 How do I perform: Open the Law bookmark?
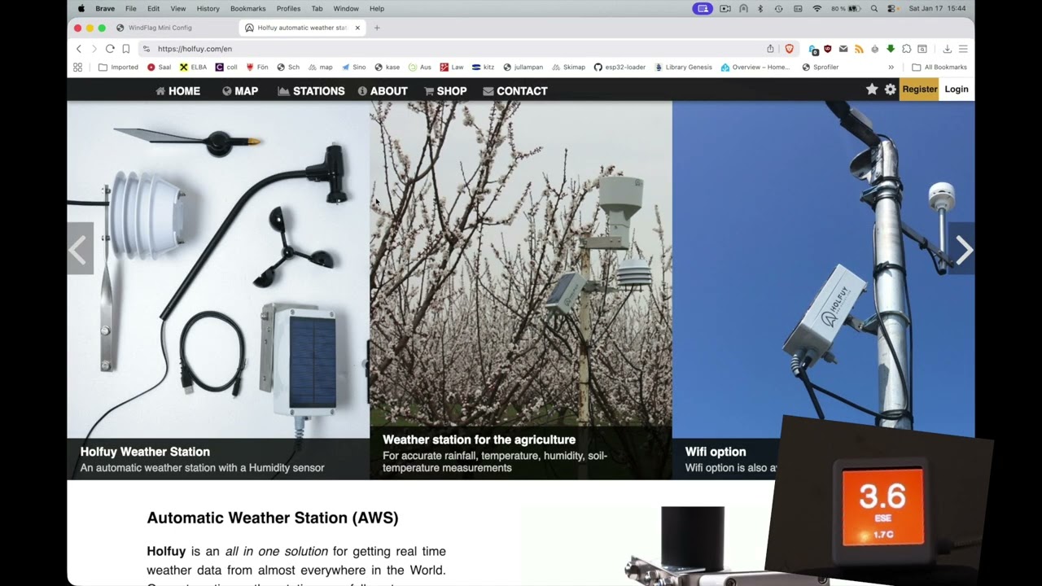point(452,68)
